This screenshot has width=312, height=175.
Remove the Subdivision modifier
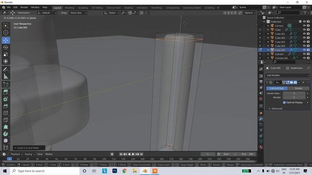click(x=303, y=82)
